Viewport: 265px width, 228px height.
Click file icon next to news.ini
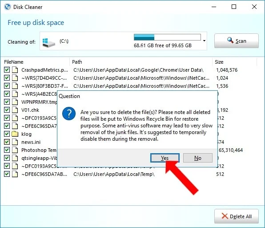click(15, 142)
